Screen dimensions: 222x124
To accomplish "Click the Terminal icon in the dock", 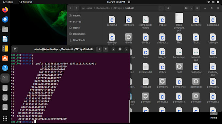I will pos(5,78).
